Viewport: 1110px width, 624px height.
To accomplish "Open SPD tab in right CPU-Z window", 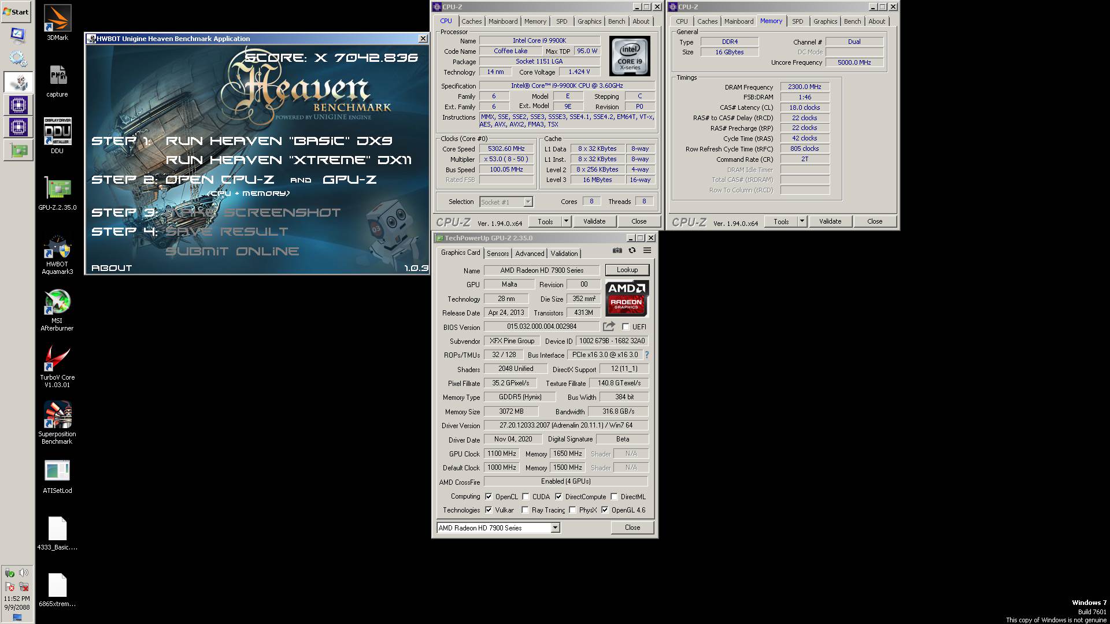I will [798, 21].
